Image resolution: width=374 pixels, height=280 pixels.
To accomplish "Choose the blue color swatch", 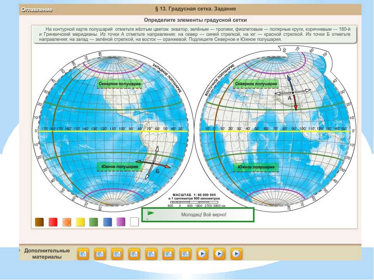I will [x=108, y=222].
